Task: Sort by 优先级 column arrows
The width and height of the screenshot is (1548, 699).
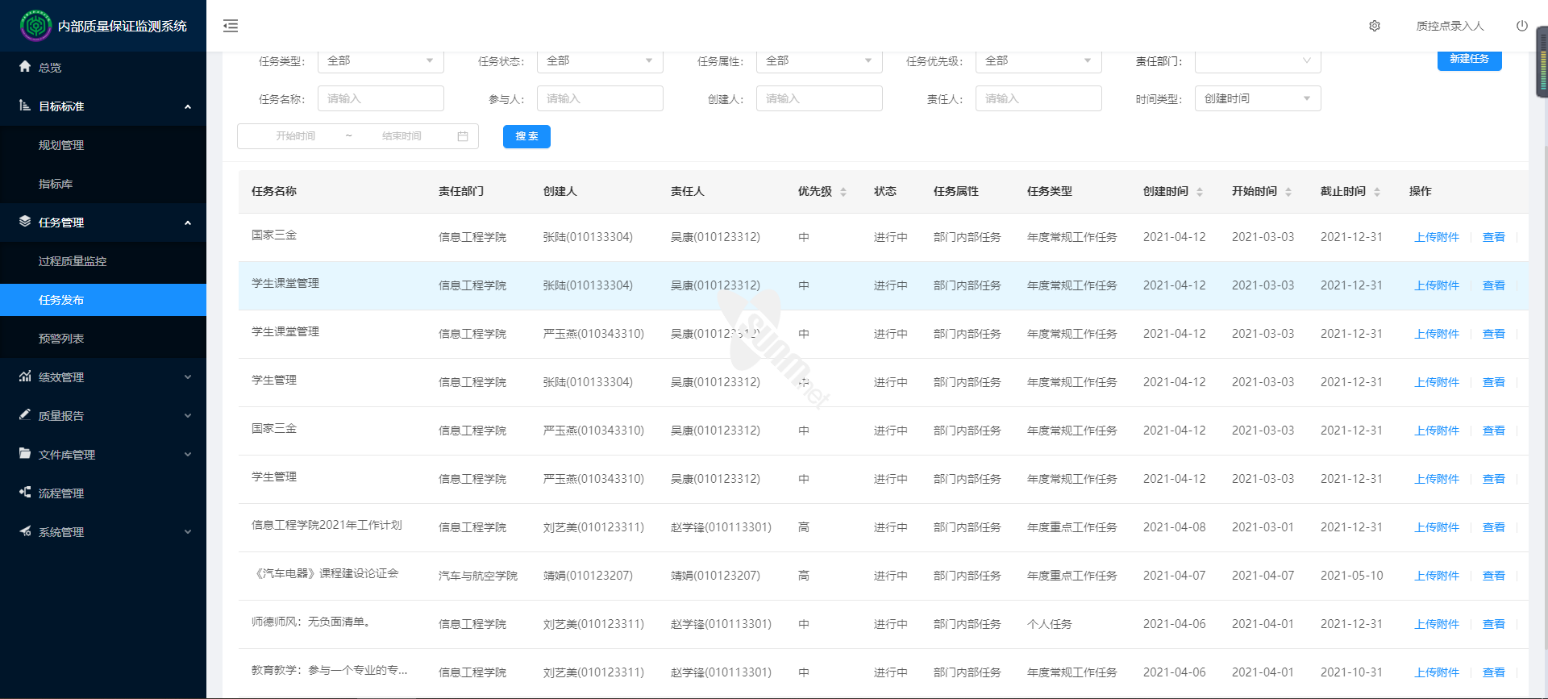Action: point(843,192)
